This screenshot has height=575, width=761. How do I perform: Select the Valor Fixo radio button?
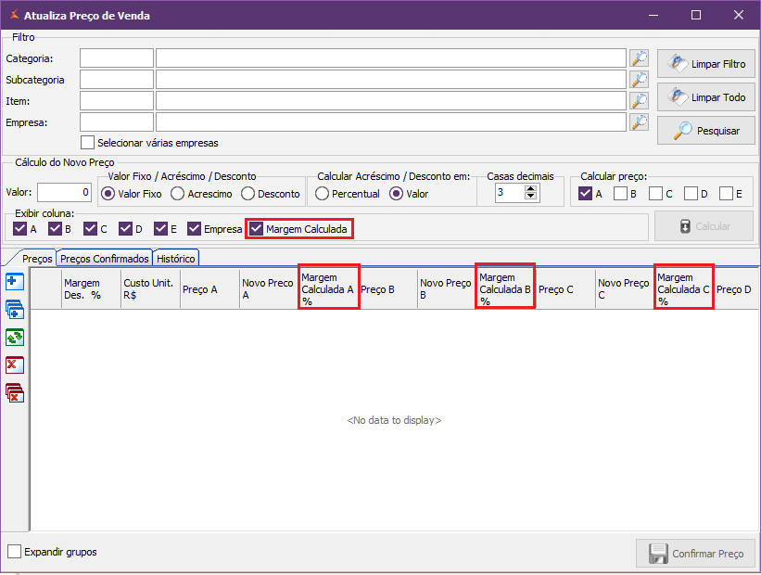[108, 194]
